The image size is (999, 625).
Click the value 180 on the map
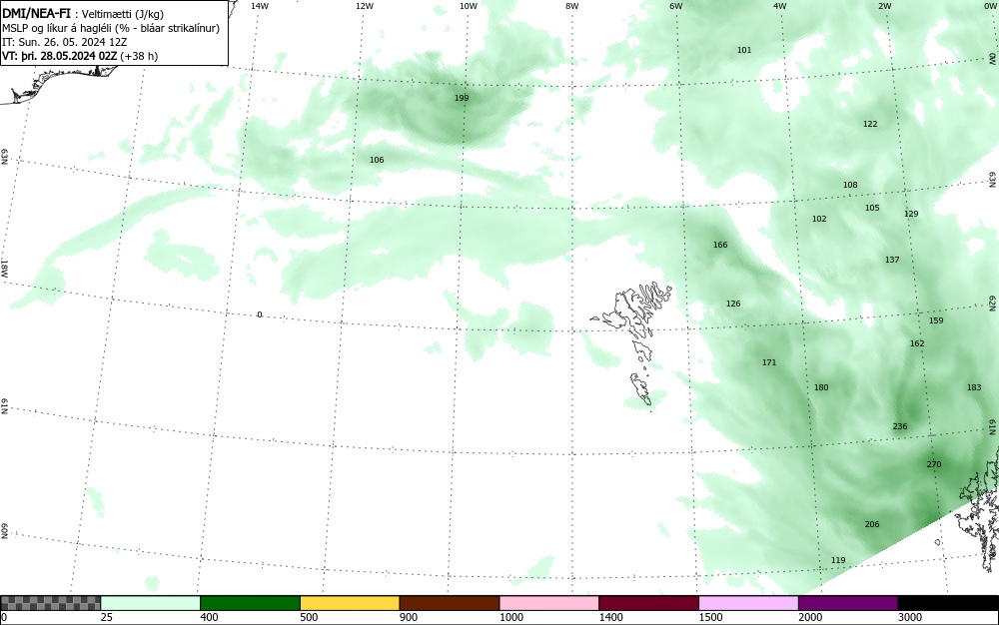click(x=822, y=387)
